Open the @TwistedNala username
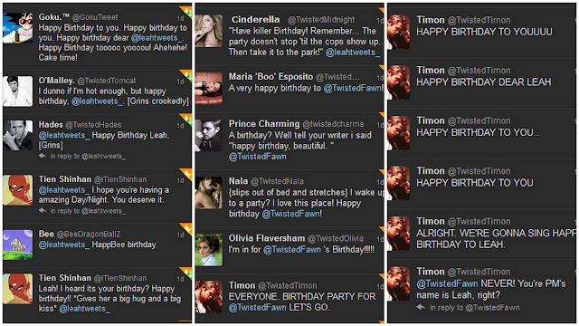The width and height of the screenshot is (579, 326). pos(278,181)
